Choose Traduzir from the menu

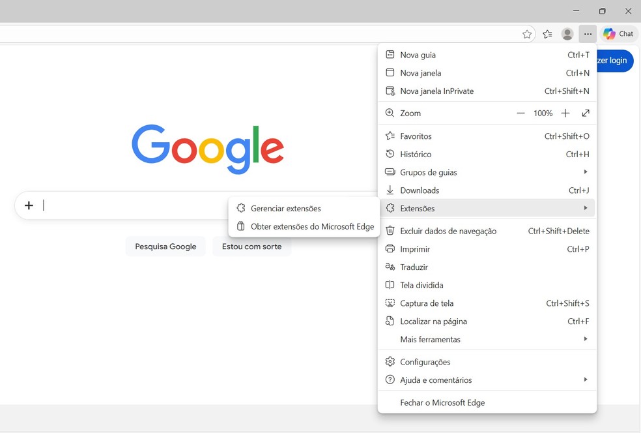[x=487, y=267]
